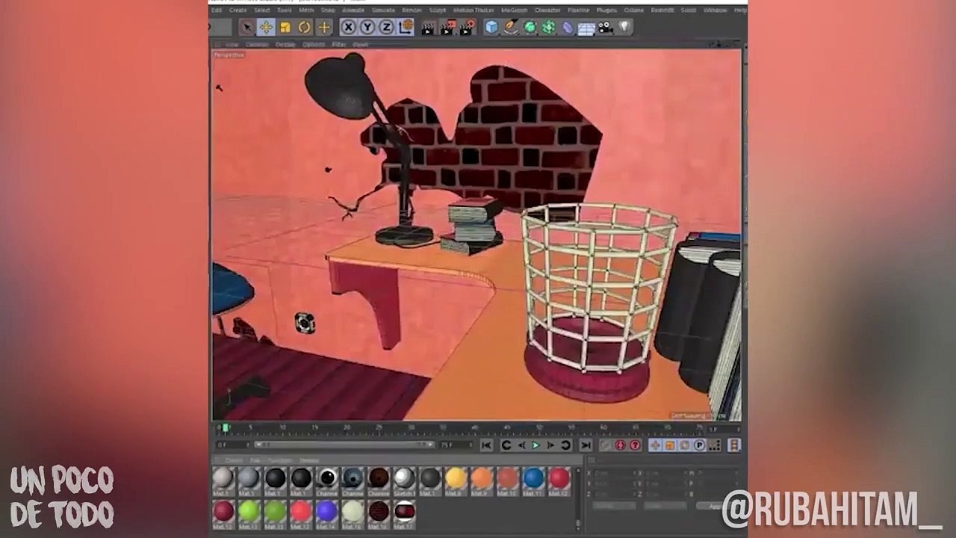Viewport: 956px width, 538px height.
Task: Activate the Move tool
Action: (266, 28)
